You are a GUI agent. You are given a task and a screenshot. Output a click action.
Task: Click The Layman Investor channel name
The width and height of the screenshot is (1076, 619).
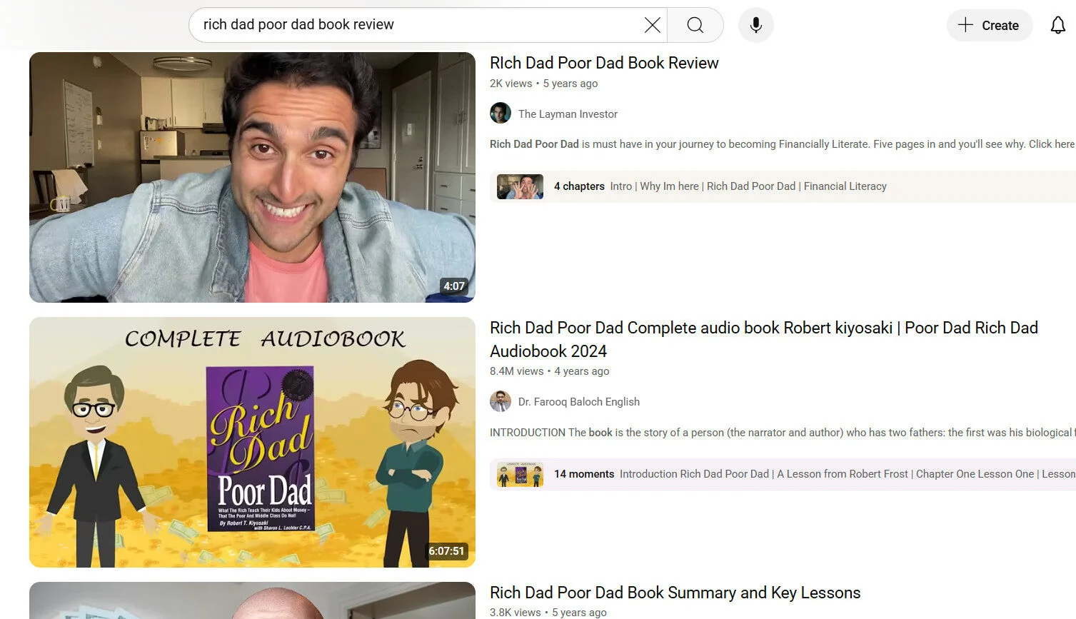click(x=568, y=114)
